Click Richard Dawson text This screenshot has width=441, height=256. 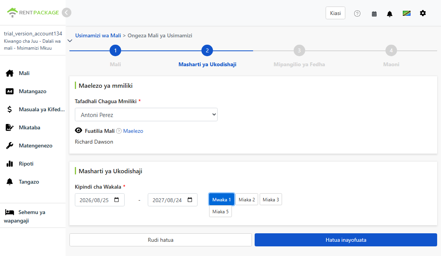pyautogui.click(x=94, y=142)
